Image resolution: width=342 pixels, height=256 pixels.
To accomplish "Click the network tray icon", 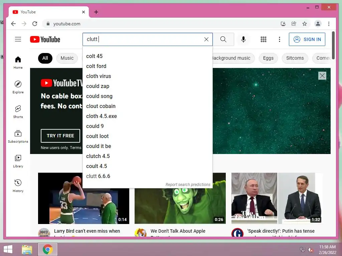I will point(303,249).
